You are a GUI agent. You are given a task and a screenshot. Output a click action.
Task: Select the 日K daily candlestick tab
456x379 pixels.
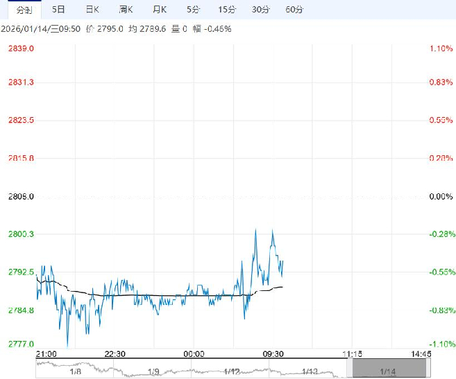coord(92,10)
